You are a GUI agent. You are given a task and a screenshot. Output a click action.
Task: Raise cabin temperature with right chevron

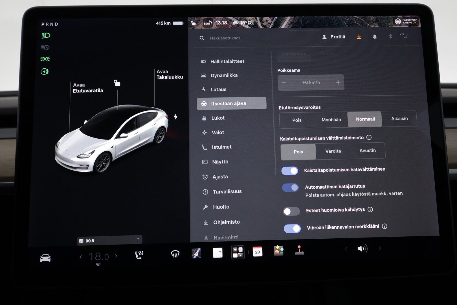(116, 256)
